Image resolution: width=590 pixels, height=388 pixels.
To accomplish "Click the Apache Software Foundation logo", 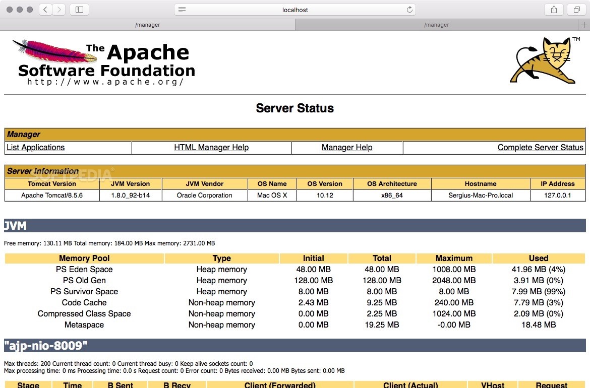I will 104,62.
